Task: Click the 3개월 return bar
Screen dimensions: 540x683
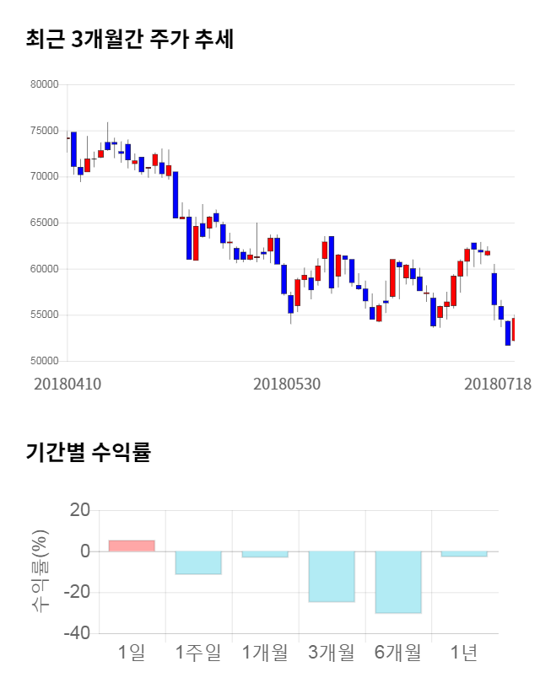Action: [x=331, y=576]
